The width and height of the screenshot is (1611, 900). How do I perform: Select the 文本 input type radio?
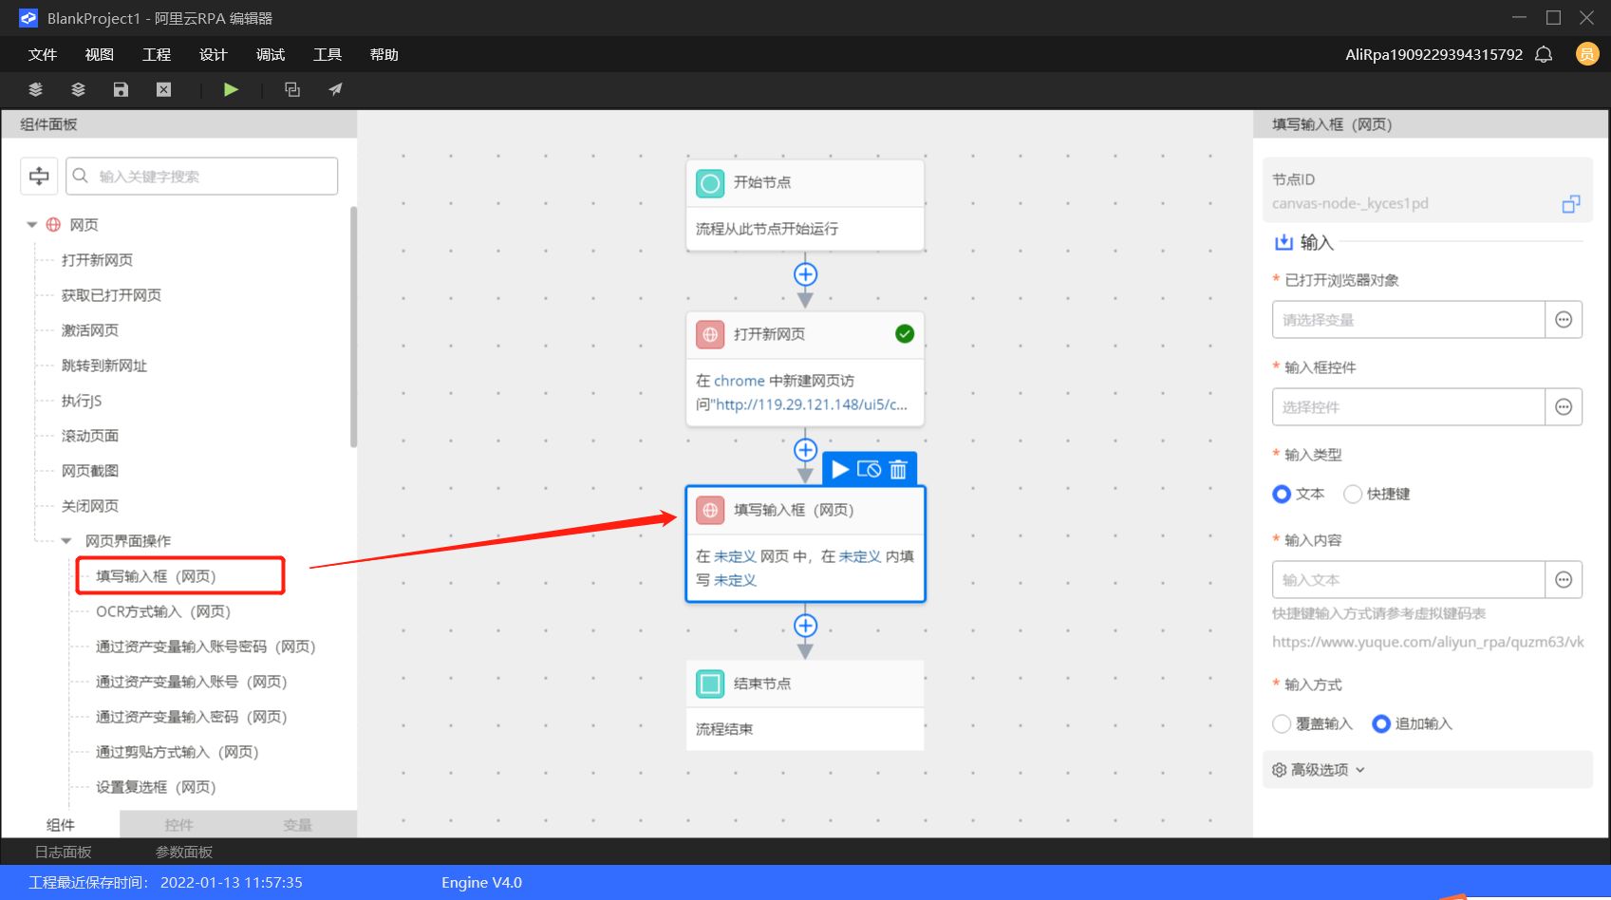coord(1282,494)
